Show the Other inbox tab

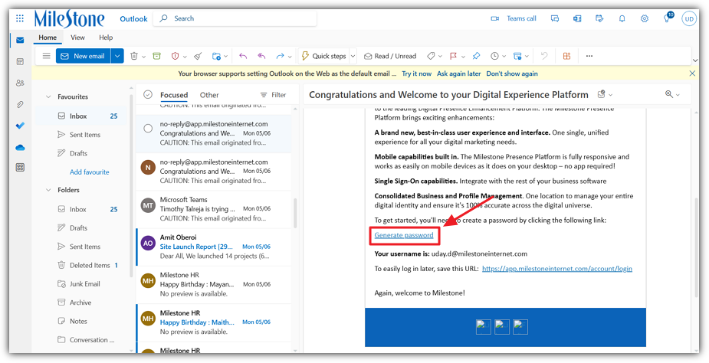coord(209,95)
